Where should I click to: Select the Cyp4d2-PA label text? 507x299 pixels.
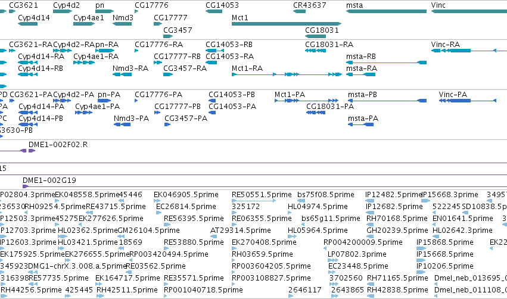(74, 94)
